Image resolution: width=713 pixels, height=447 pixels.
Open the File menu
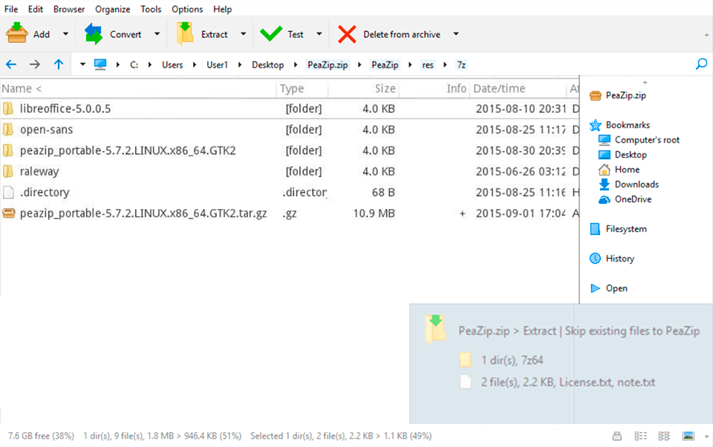(x=11, y=9)
